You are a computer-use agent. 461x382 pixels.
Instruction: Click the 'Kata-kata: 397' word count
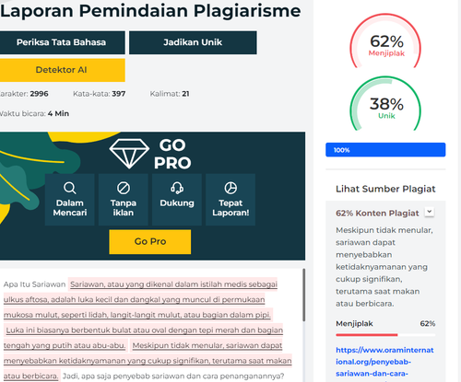point(99,94)
